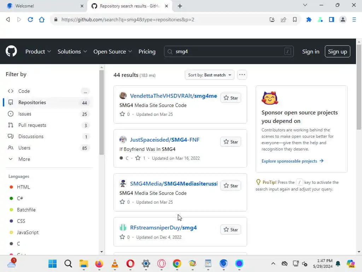Open Windows Start menu

(52, 263)
